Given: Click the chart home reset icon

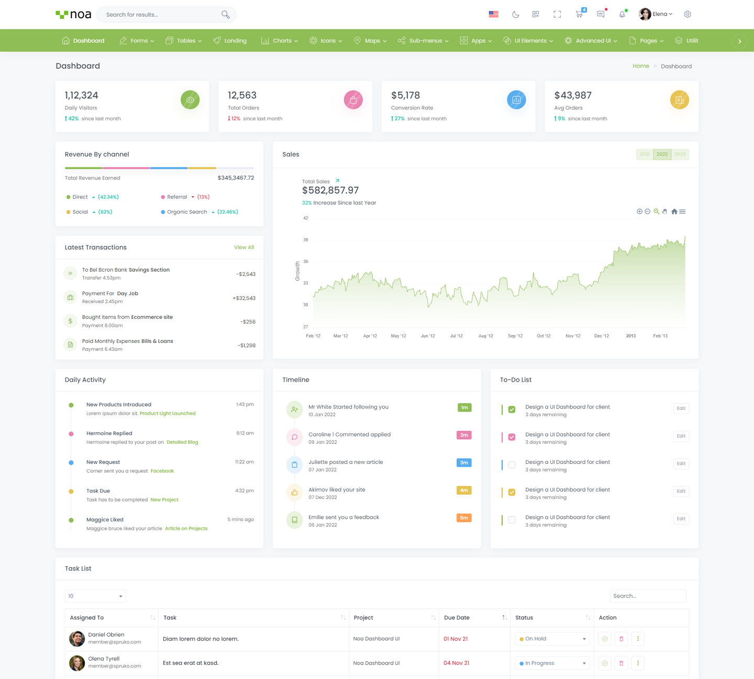Looking at the screenshot, I should click(x=674, y=212).
